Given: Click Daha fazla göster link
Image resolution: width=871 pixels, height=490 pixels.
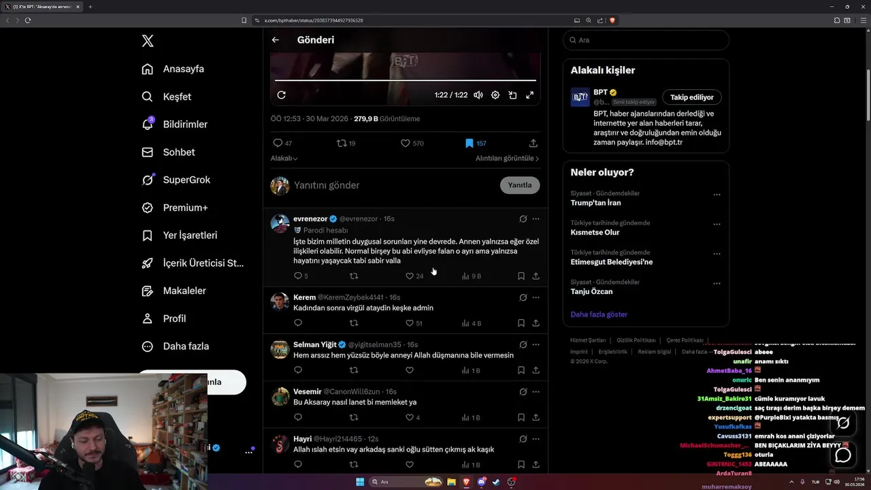Looking at the screenshot, I should 599,314.
